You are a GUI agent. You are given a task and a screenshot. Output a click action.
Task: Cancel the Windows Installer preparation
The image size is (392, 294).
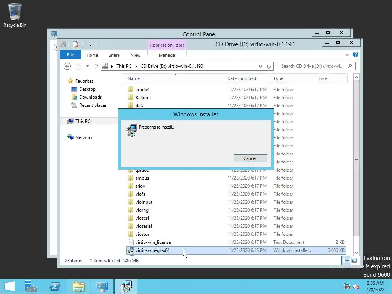(250, 158)
